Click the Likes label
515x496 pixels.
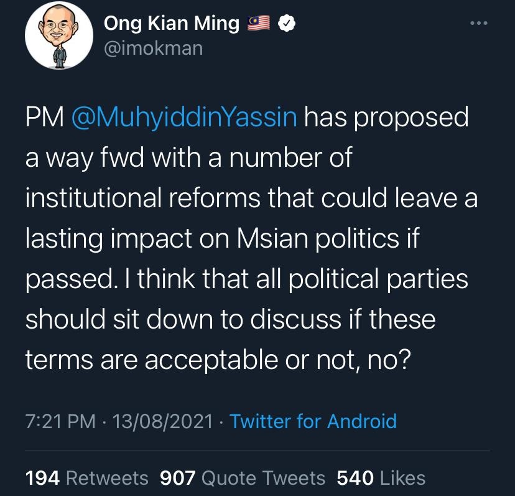click(402, 478)
